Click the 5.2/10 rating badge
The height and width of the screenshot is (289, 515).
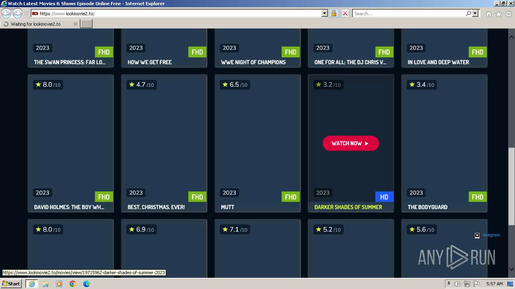[328, 230]
